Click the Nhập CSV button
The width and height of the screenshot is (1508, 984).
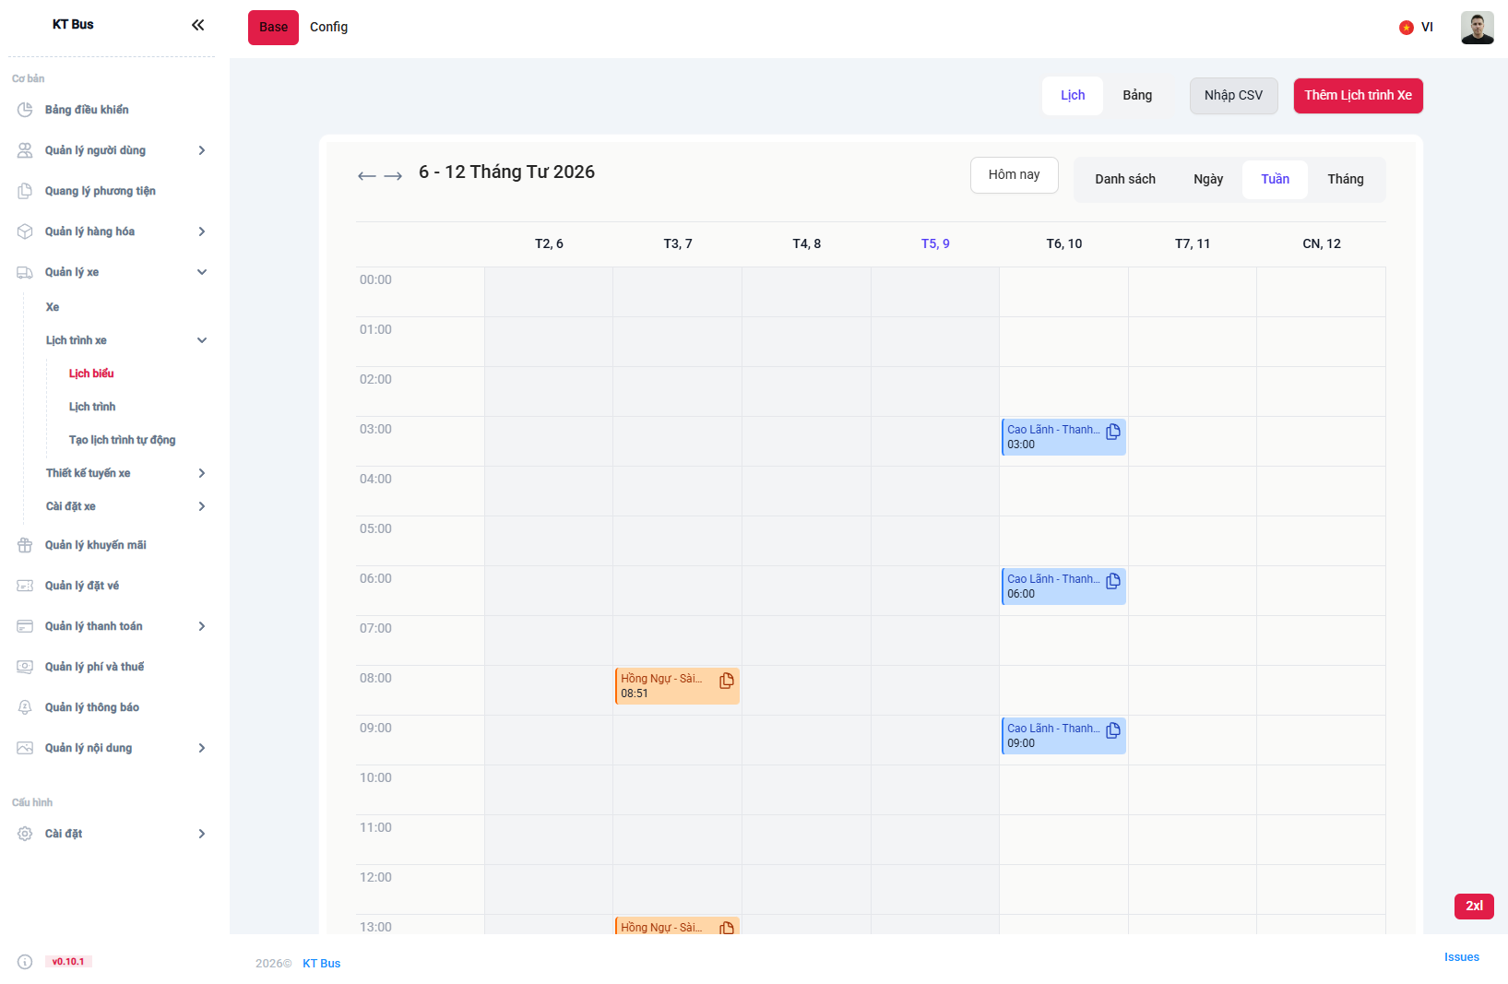[x=1233, y=96]
